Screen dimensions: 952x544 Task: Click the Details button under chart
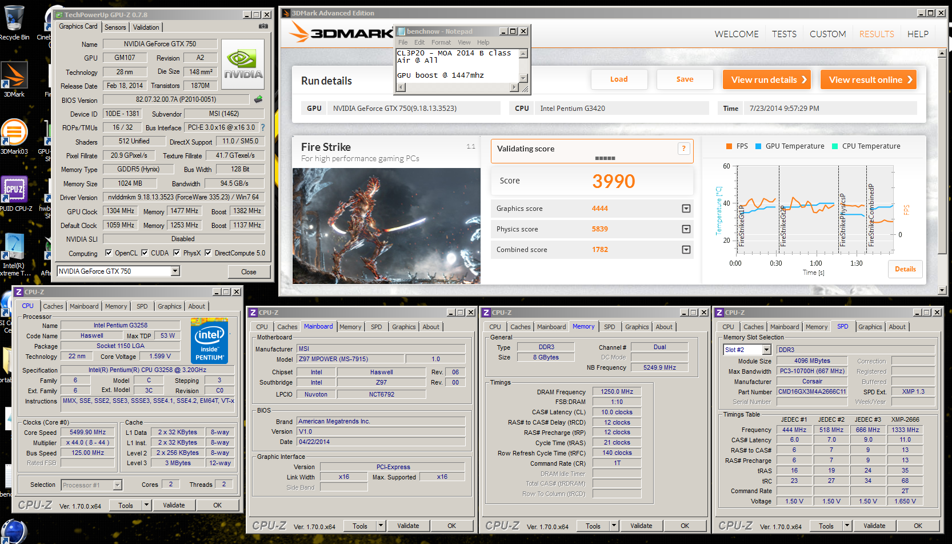905,269
